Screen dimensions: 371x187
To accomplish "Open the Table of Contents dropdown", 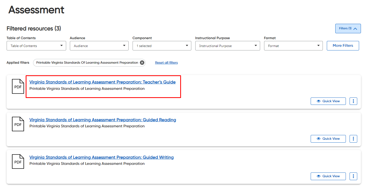I will pyautogui.click(x=36, y=46).
